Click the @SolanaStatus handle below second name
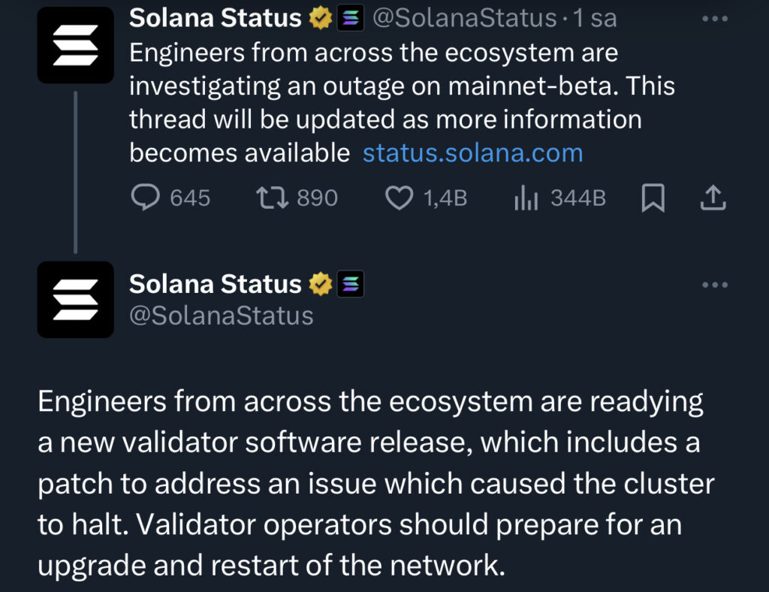Image resolution: width=769 pixels, height=592 pixels. pyautogui.click(x=222, y=316)
